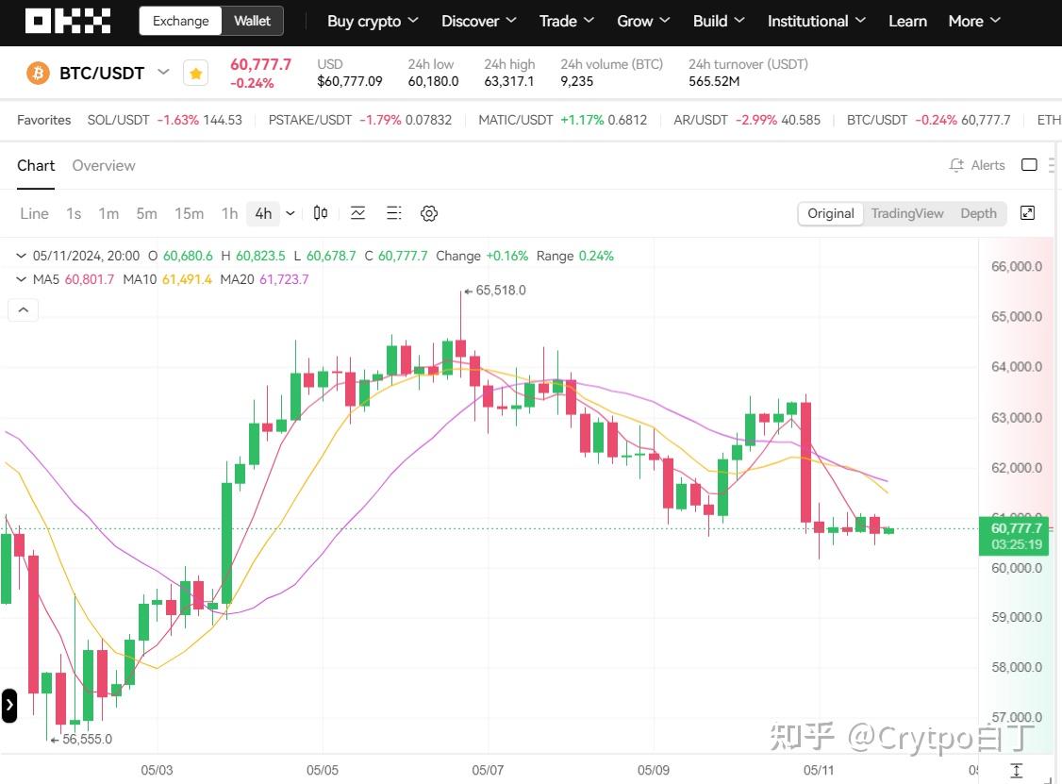Open the 4h timeframe dropdown
Viewport: 1062px width, 784px height.
tap(290, 213)
